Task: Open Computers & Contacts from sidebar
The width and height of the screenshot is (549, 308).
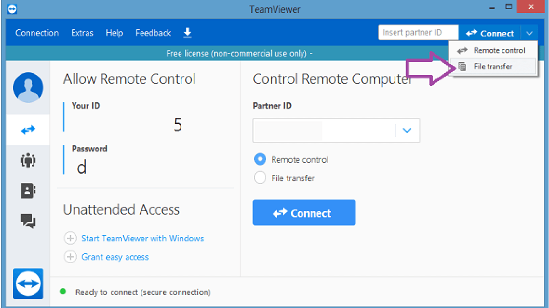Action: pyautogui.click(x=28, y=191)
